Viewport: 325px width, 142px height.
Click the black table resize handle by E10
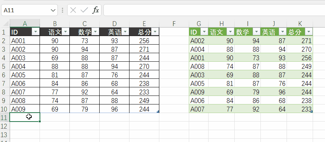point(158,112)
